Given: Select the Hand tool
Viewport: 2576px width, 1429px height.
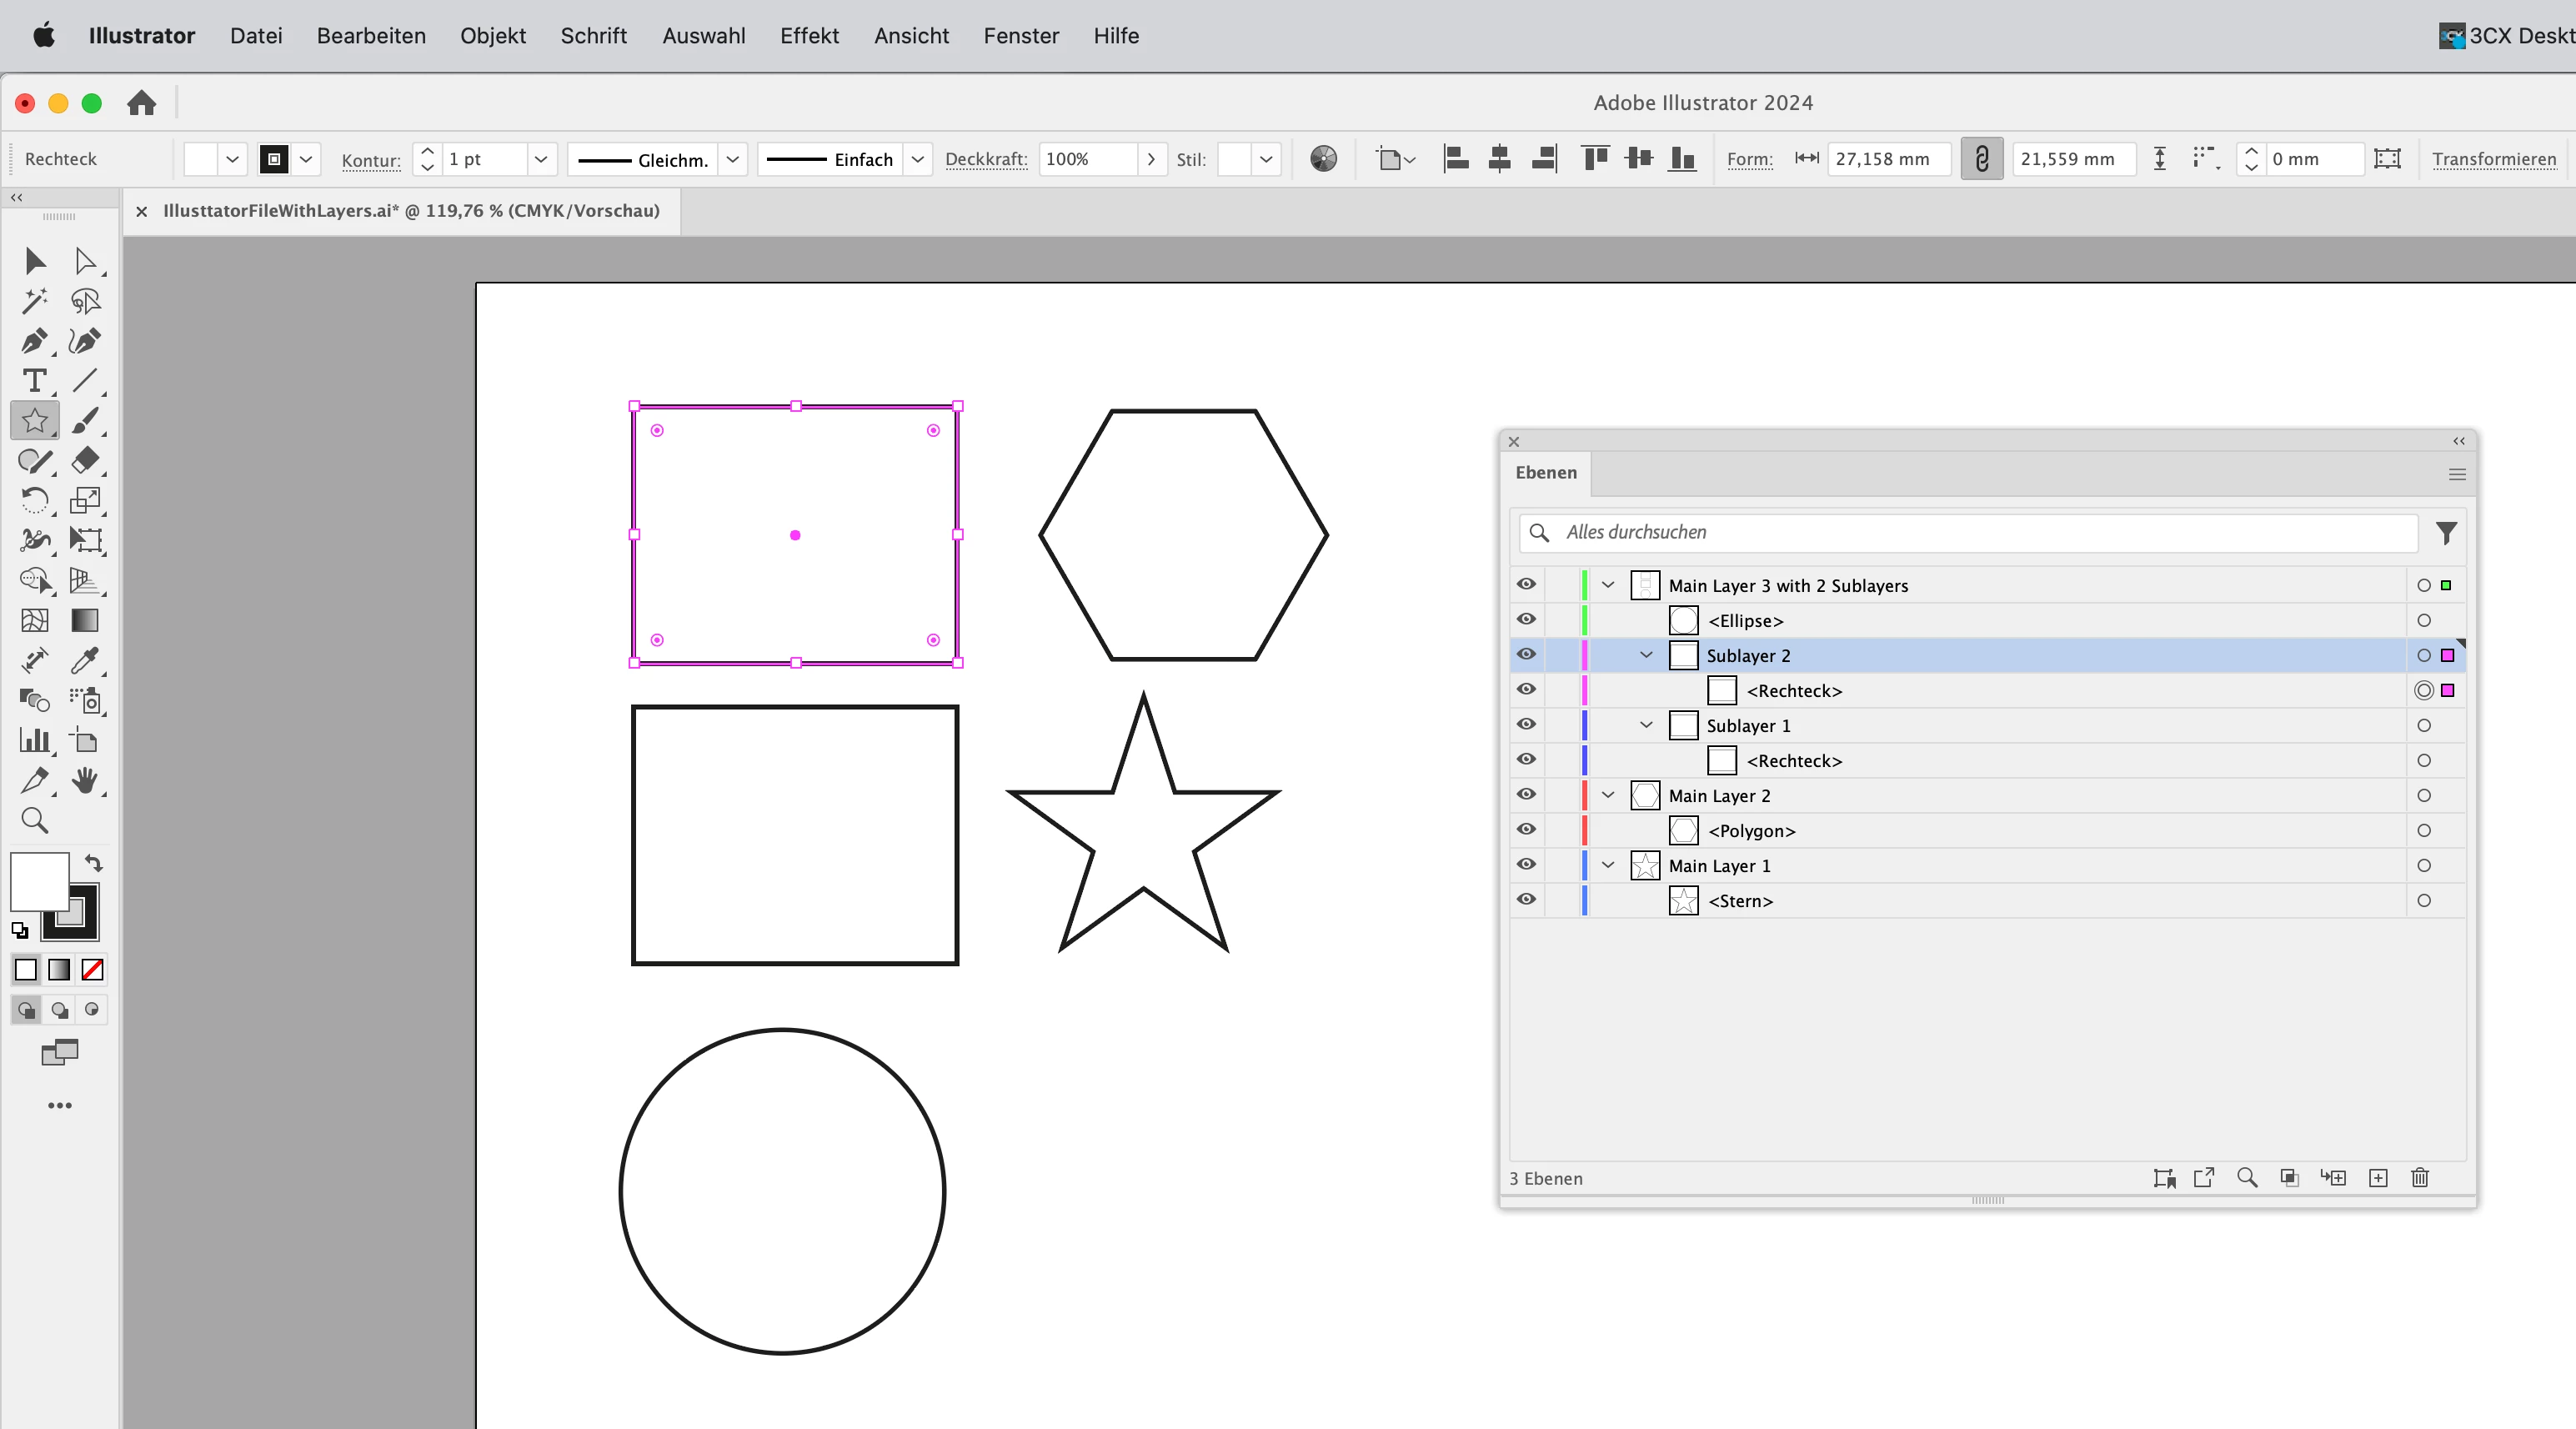Looking at the screenshot, I should [x=85, y=781].
